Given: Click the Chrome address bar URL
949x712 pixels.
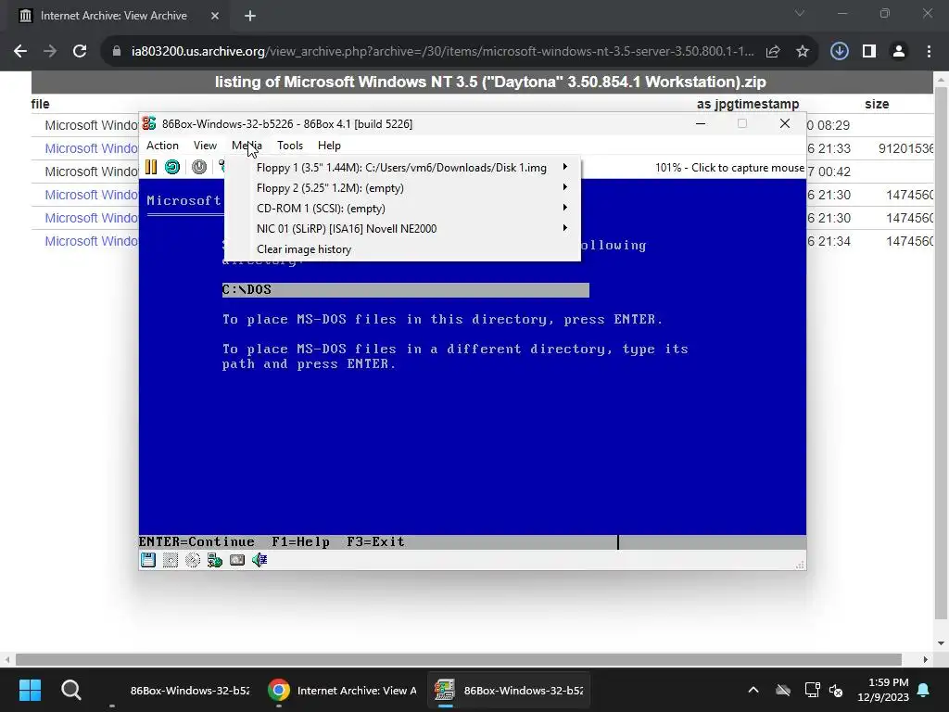Looking at the screenshot, I should (x=442, y=52).
